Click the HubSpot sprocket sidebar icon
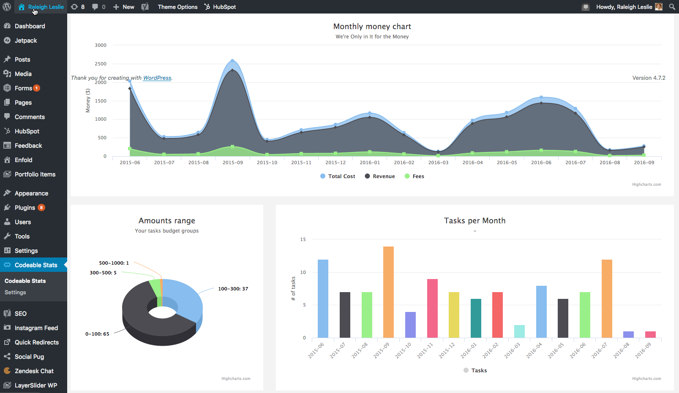679x393 pixels. coord(7,131)
